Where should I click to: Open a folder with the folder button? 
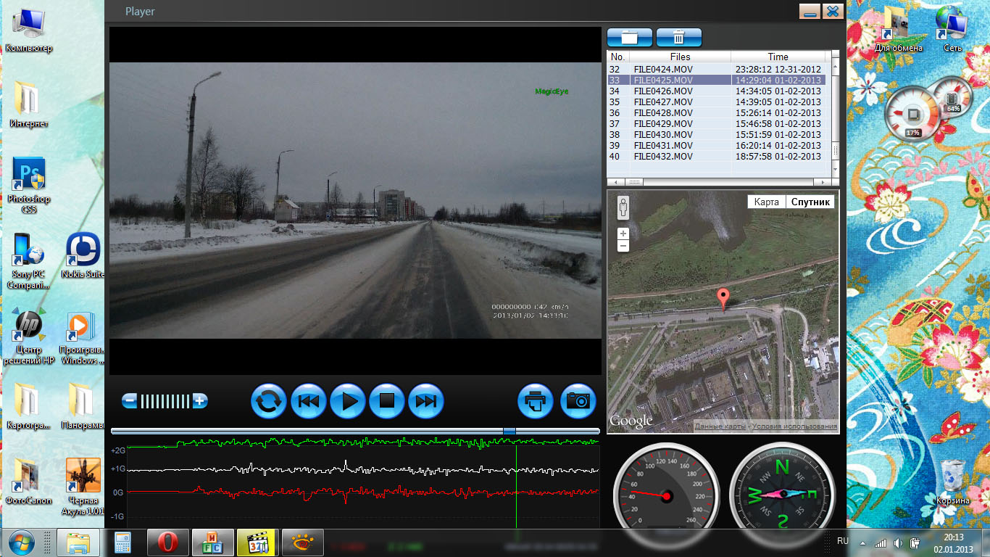(x=629, y=38)
